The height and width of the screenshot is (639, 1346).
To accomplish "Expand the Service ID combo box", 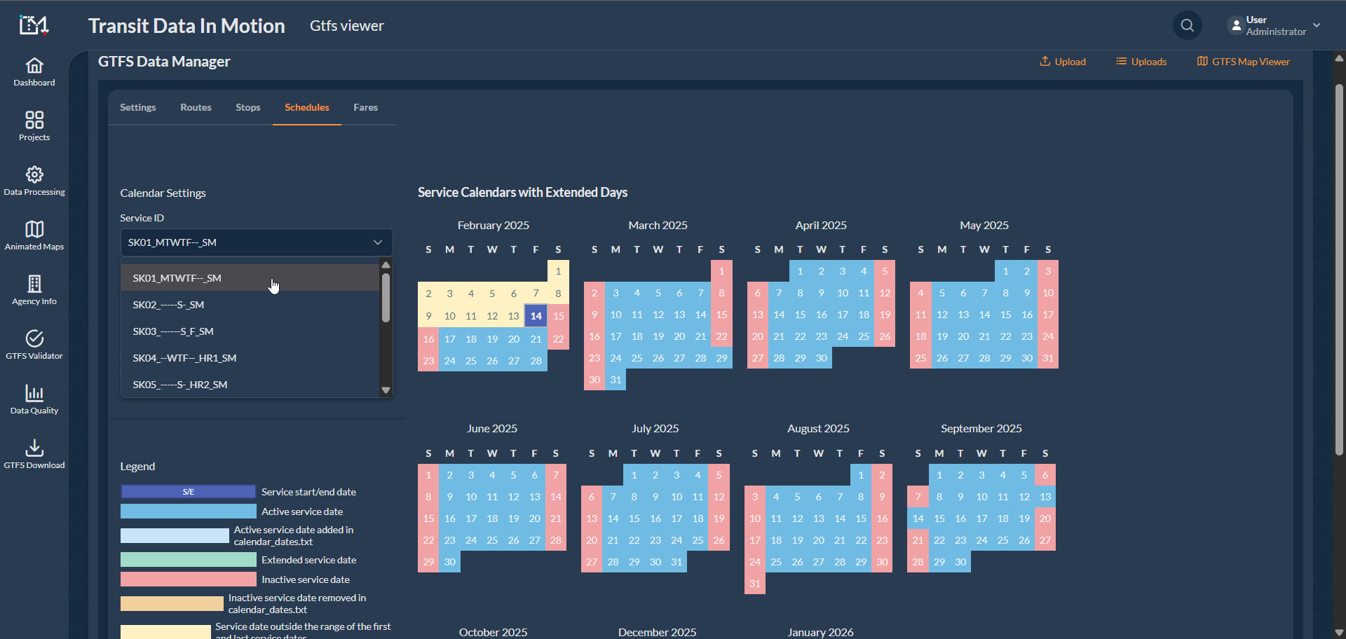I will 256,242.
